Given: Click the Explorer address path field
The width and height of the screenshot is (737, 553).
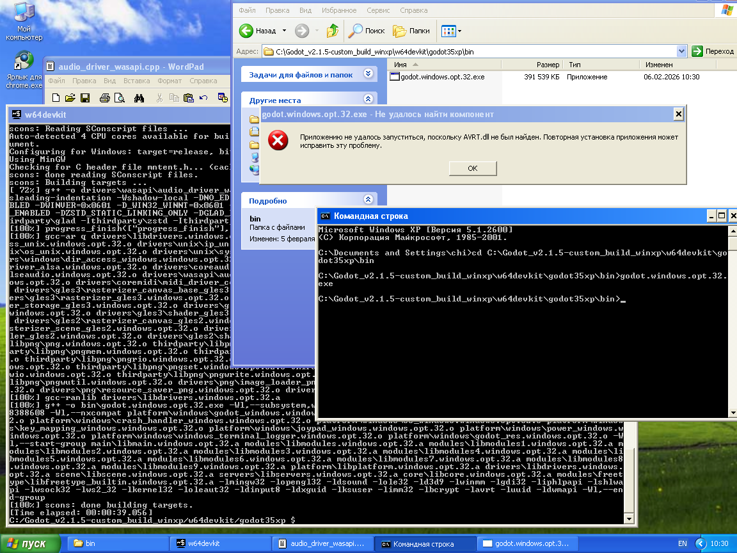Looking at the screenshot, I should coord(470,51).
